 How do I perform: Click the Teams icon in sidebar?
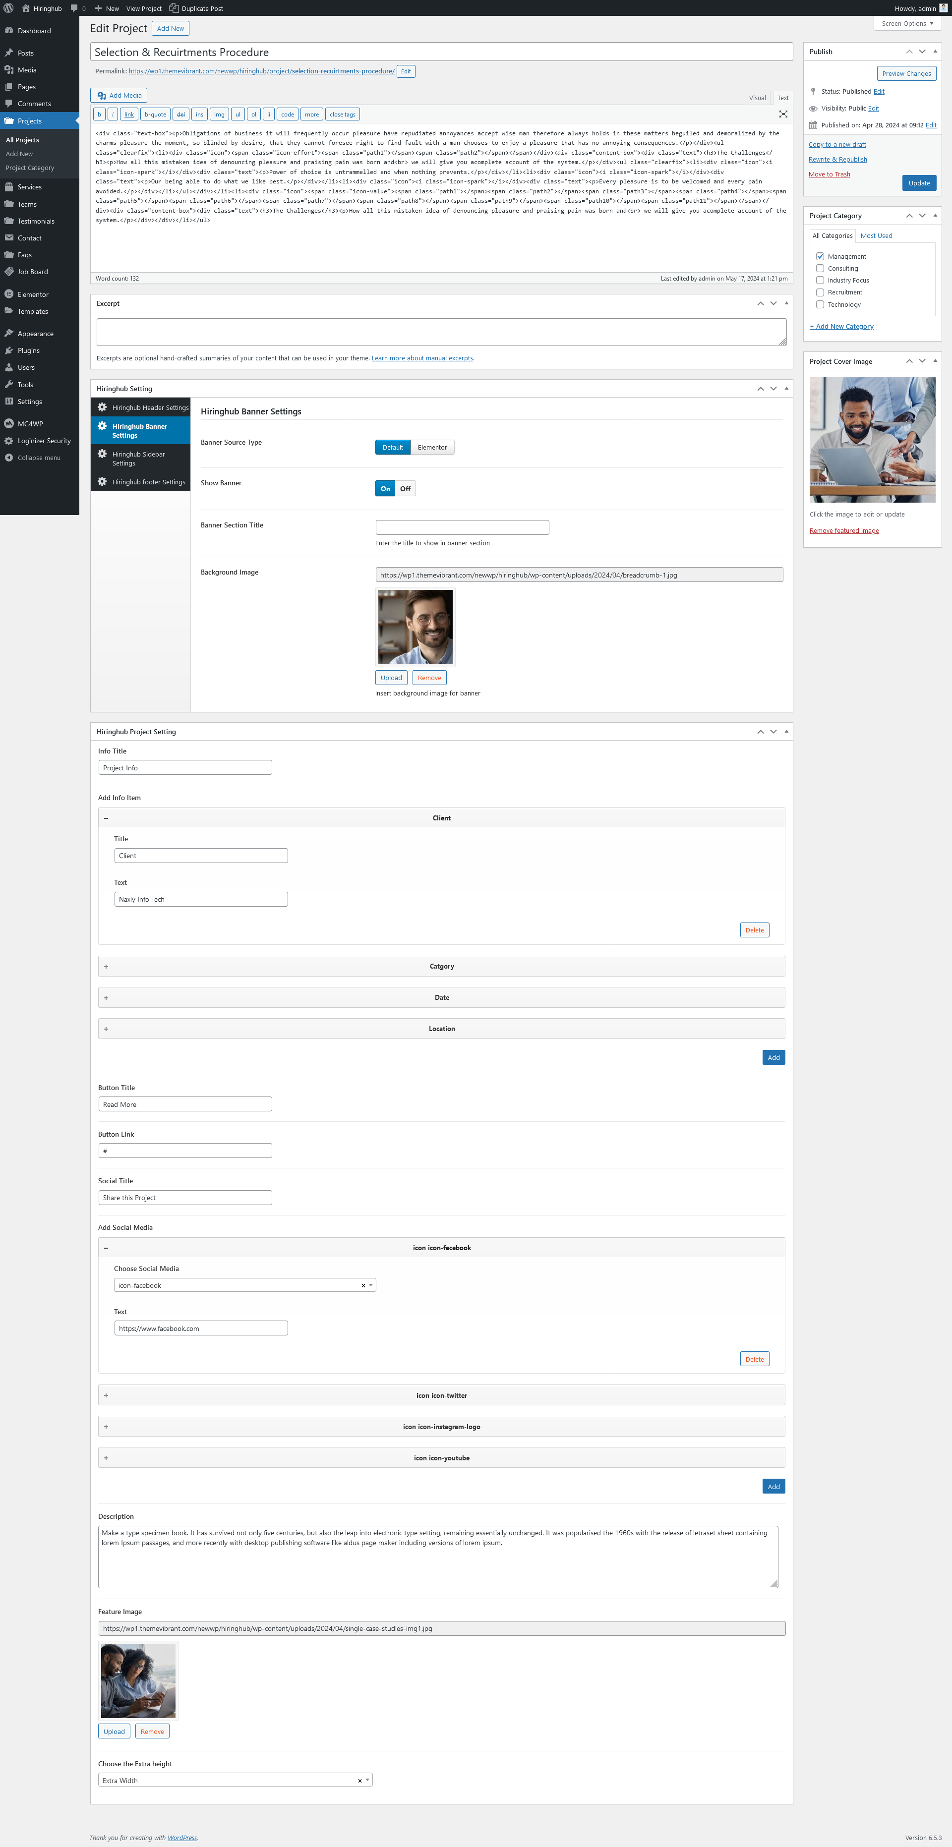(8, 204)
